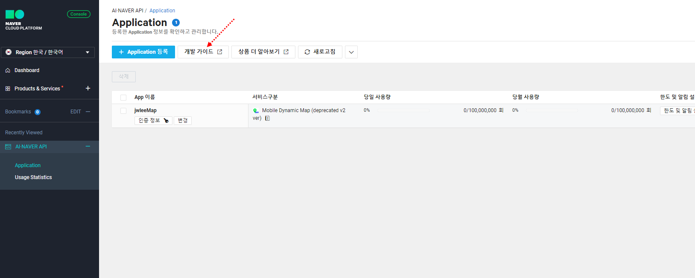Expand Products & Services with plus icon

[x=88, y=88]
